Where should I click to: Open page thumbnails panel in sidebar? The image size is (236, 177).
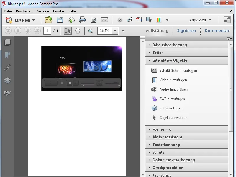[8, 42]
